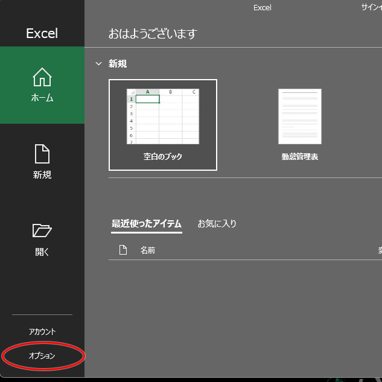Screen dimensions: 382x382
Task: Sort the list by 名前 column header
Action: (x=148, y=250)
